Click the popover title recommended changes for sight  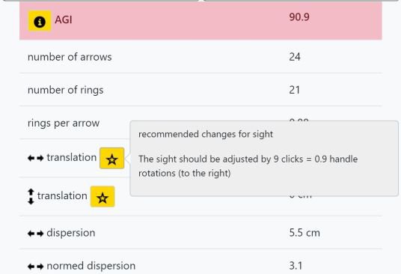coord(206,134)
